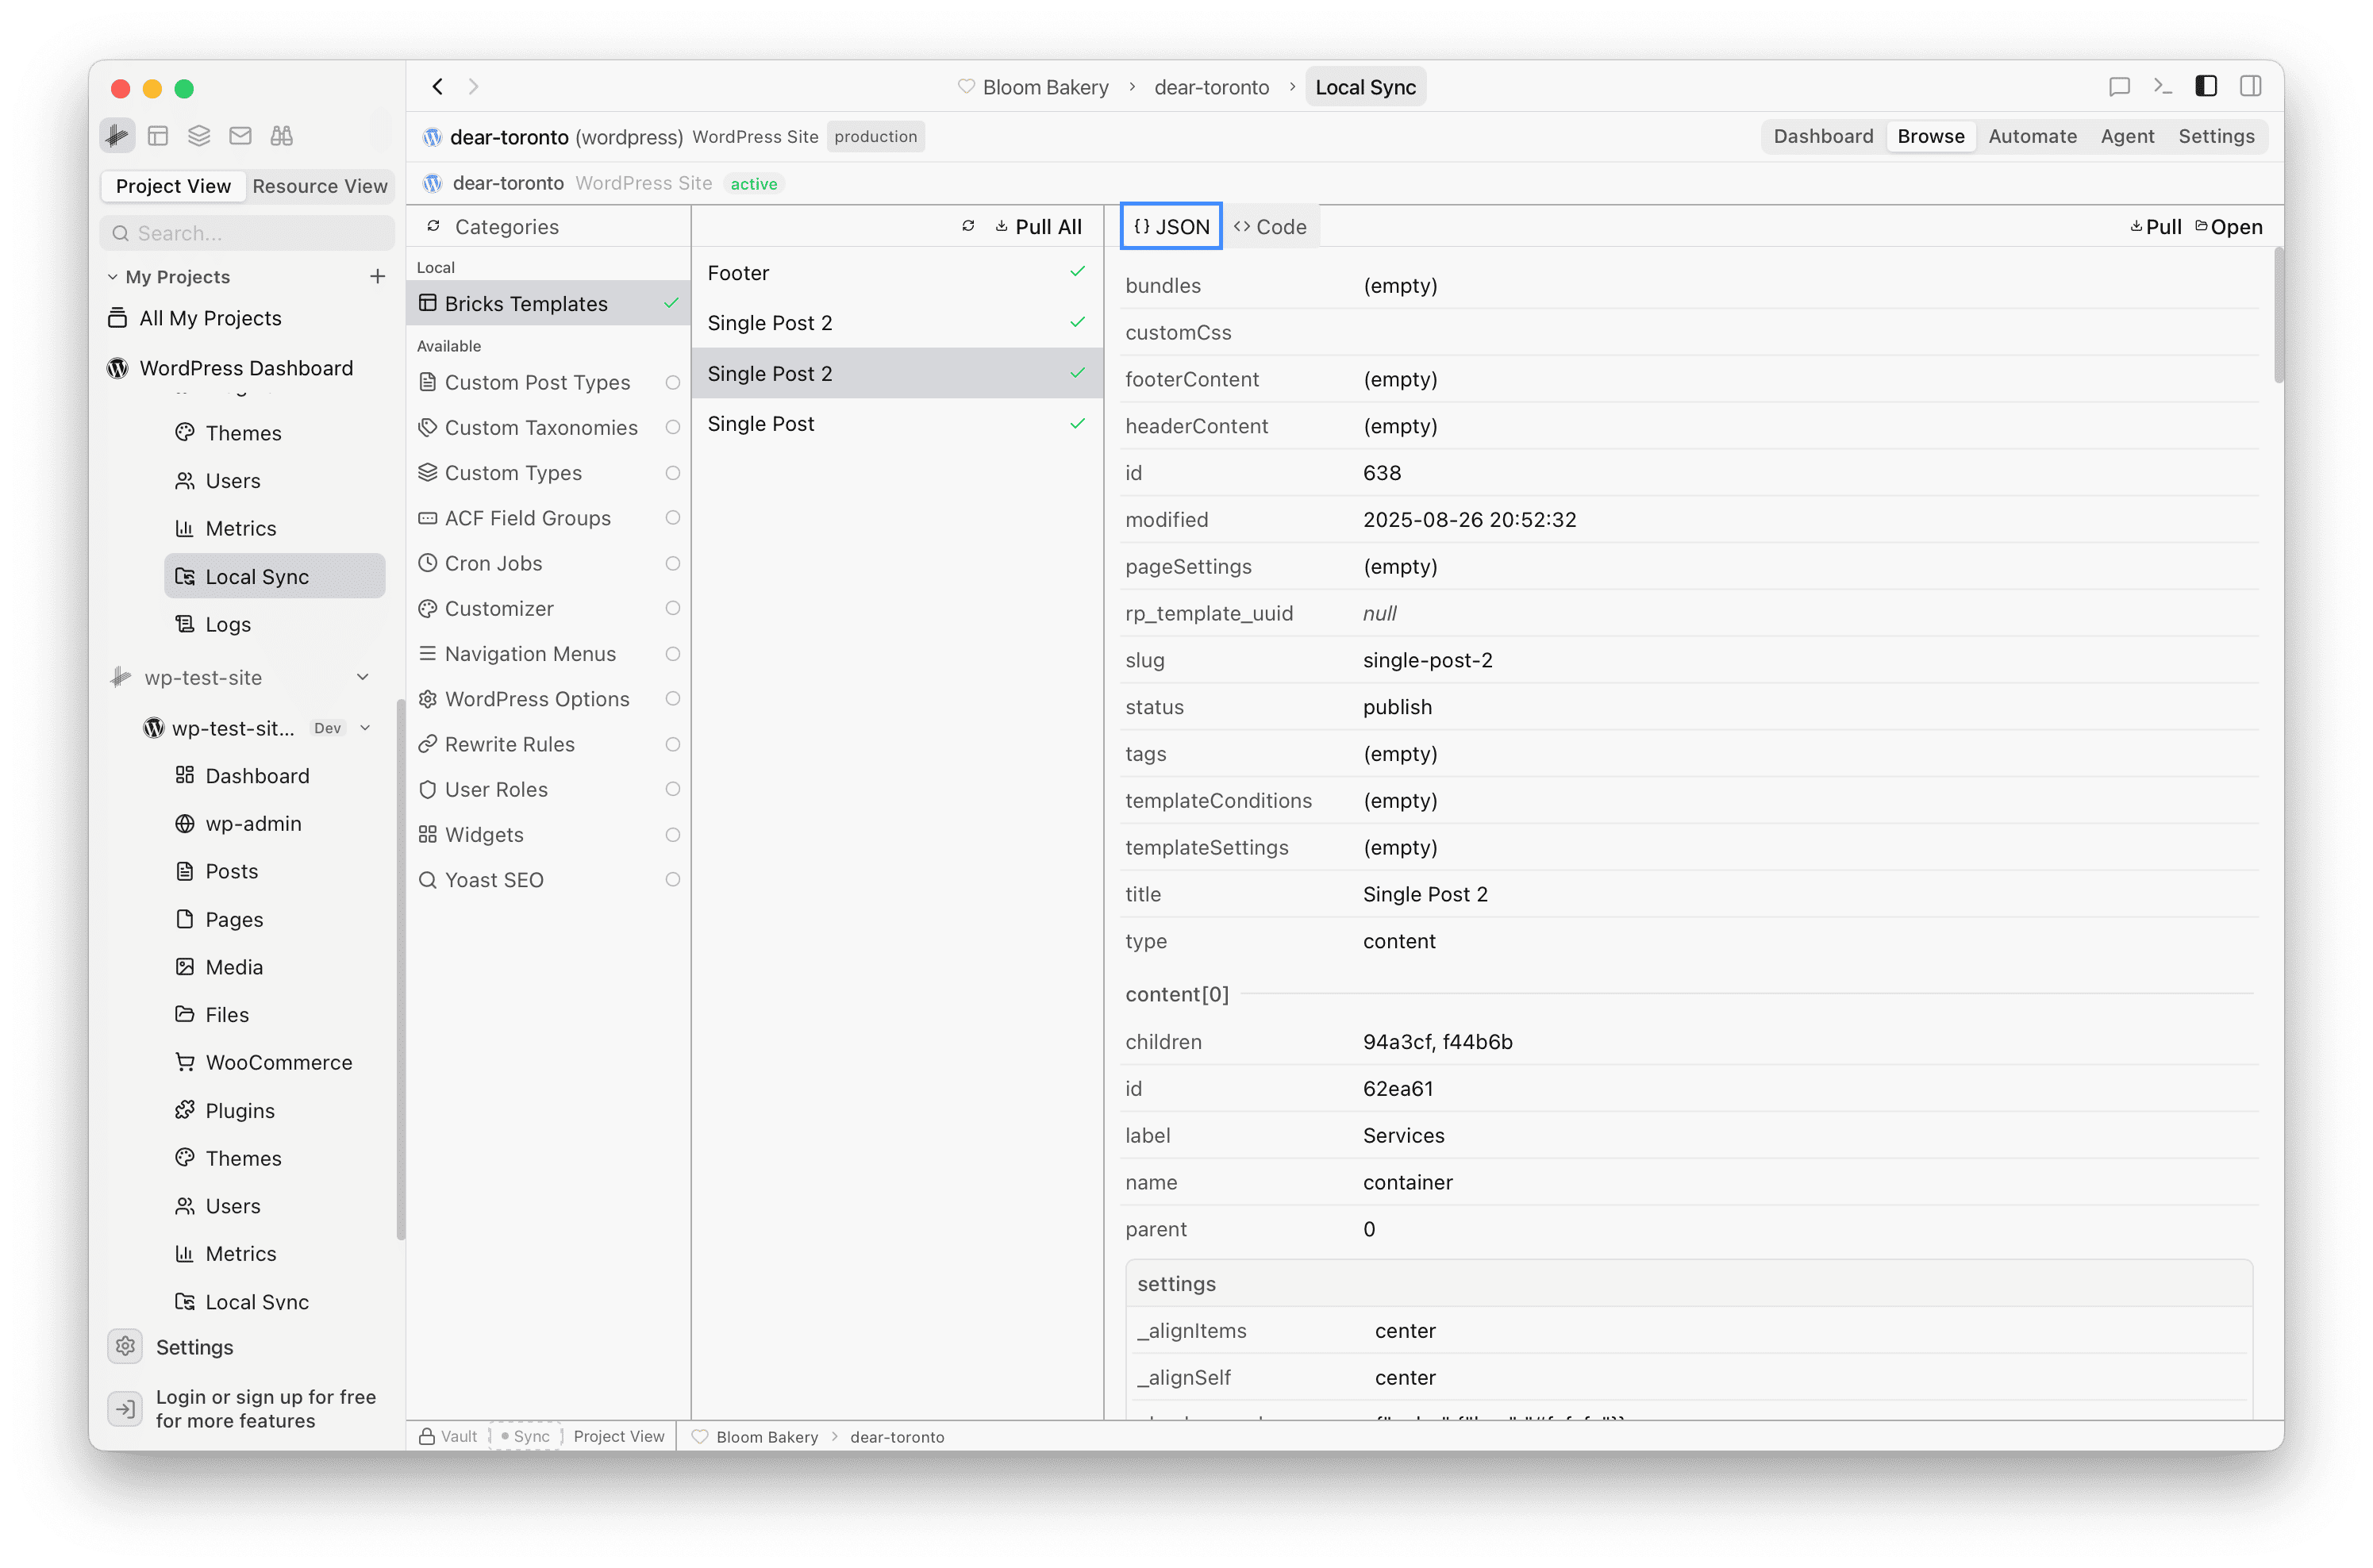Click the app logo icon in sidebar toolbar
Image resolution: width=2373 pixels, height=1568 pixels.
(117, 135)
